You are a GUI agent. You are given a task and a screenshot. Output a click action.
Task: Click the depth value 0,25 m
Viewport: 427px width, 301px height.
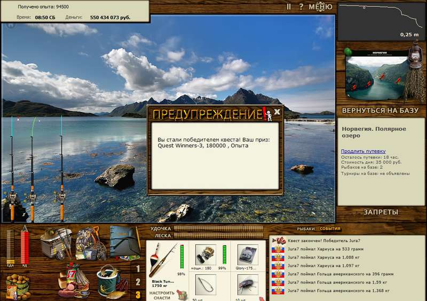click(x=409, y=35)
